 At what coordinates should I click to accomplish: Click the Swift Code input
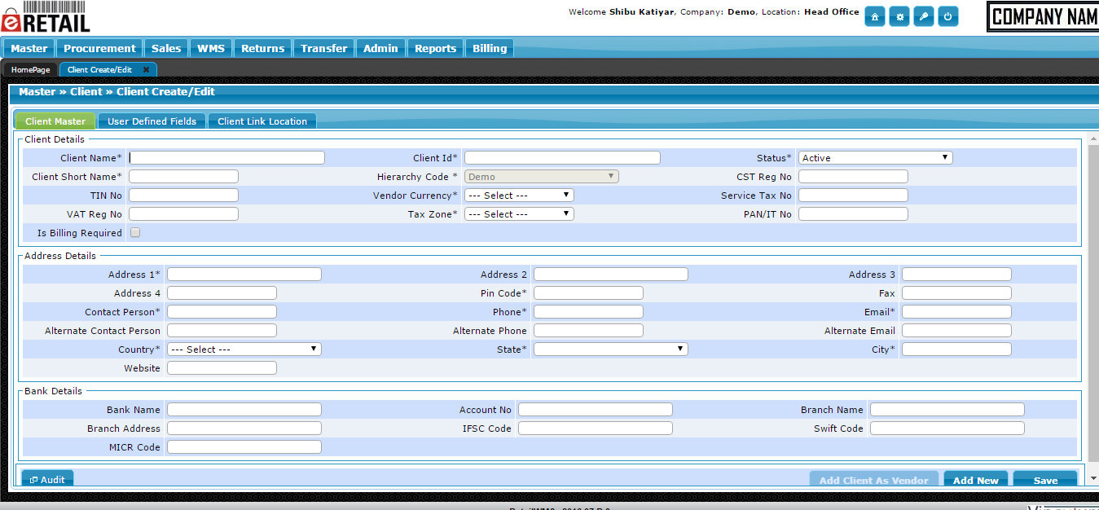coord(947,429)
